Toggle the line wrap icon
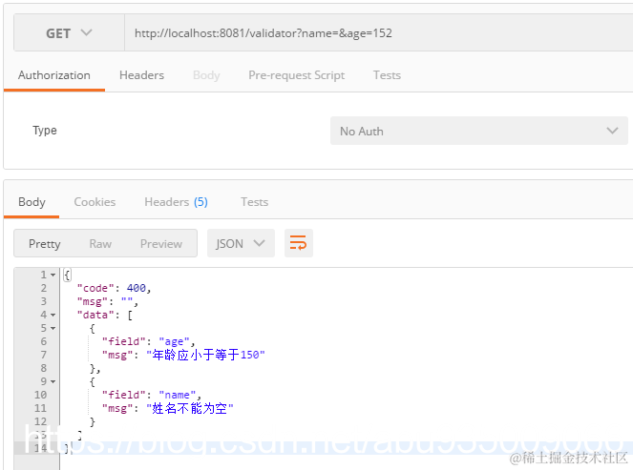Image resolution: width=633 pixels, height=470 pixels. (298, 243)
